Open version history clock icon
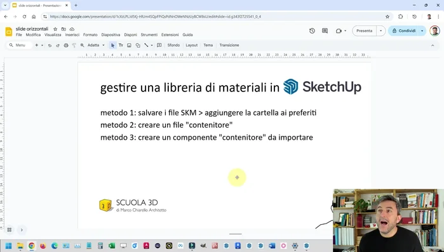Viewport: 444px width, 252px height. click(x=312, y=31)
